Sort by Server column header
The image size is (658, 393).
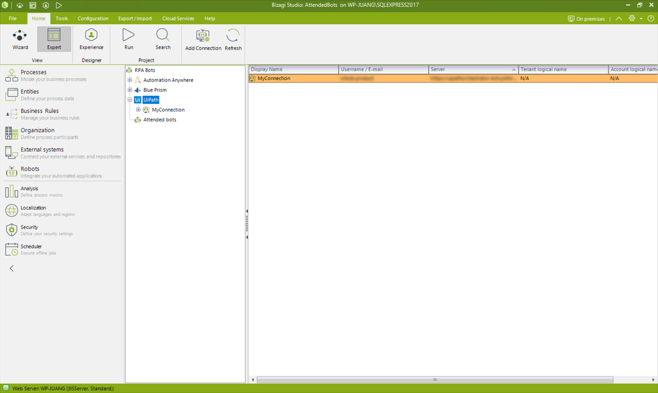(x=473, y=69)
